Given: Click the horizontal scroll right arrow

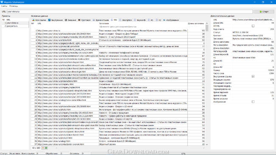Looking at the screenshot, I should pyautogui.click(x=204, y=148).
